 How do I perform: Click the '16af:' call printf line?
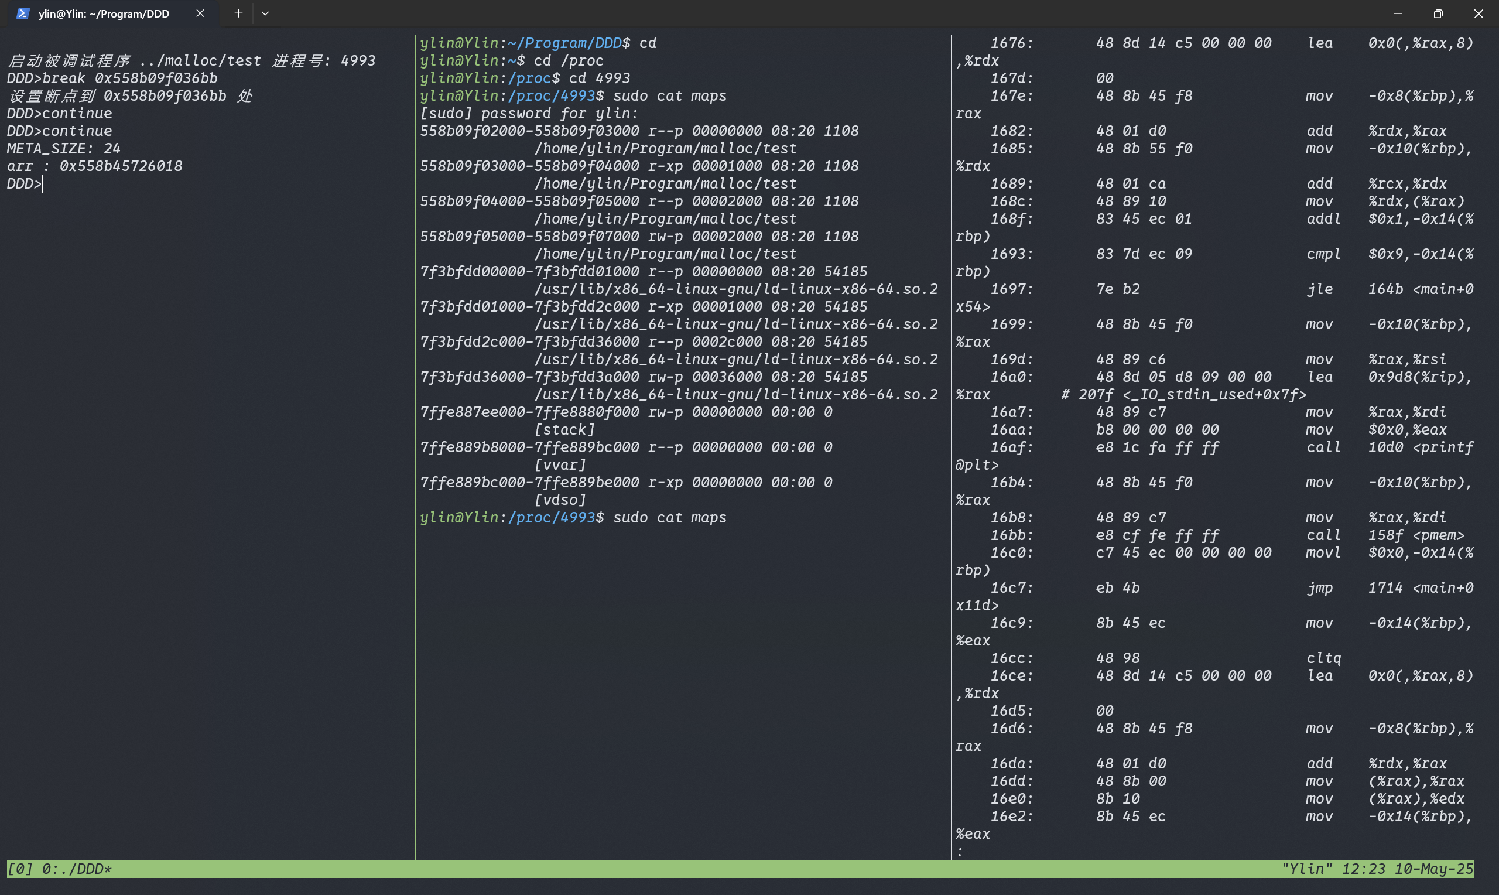tap(1232, 448)
